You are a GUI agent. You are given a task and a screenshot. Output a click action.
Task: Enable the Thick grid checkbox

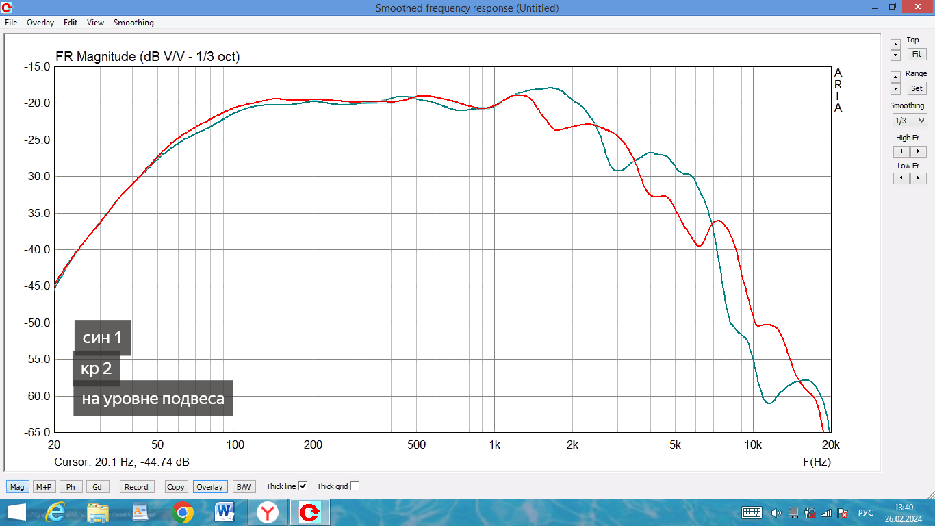tap(355, 486)
